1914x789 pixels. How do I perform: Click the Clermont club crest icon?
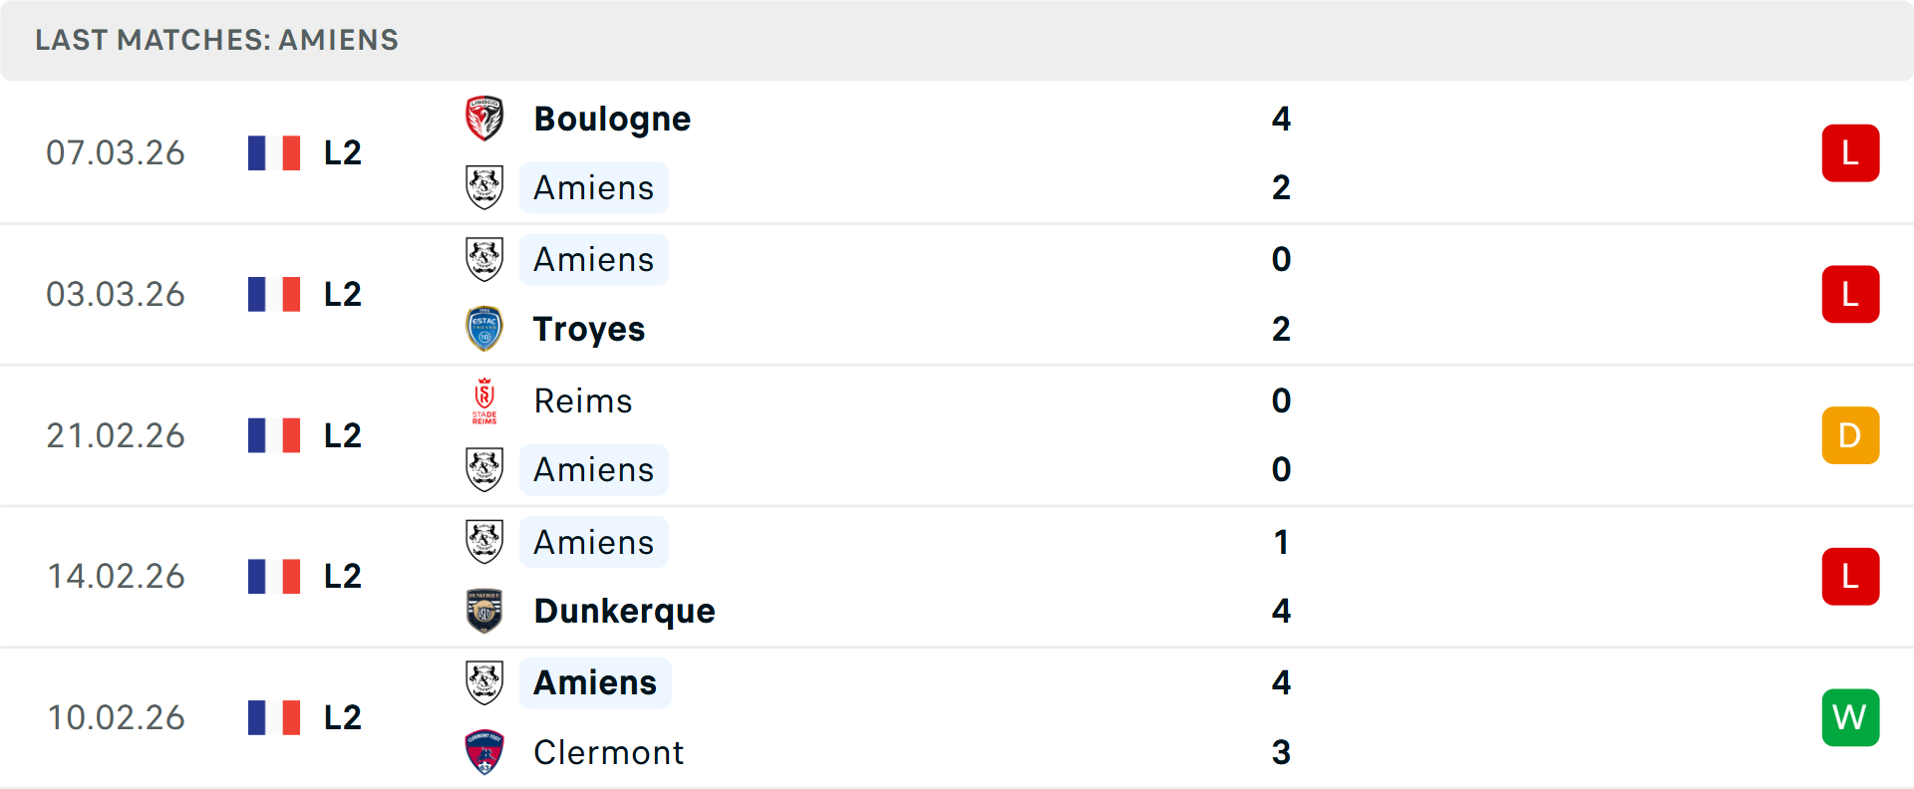pos(484,752)
